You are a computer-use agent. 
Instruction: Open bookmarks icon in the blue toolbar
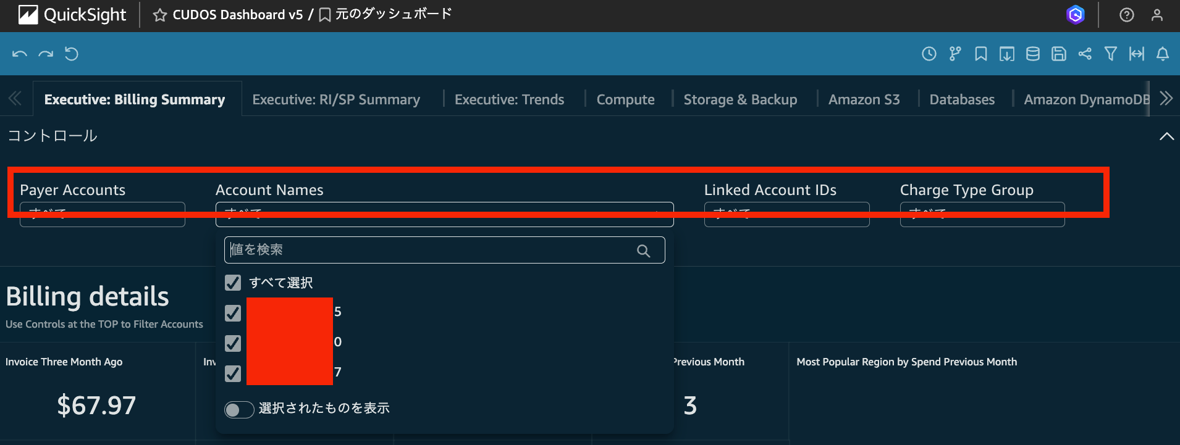coord(981,54)
